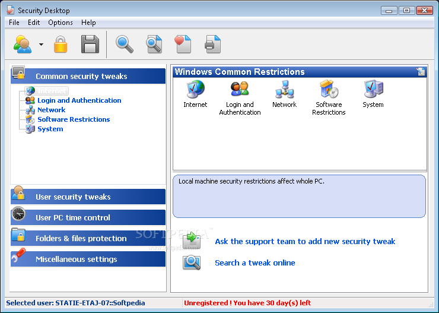Click the user lock icon beside User security tweaks
Viewport: 439px width, 313px height.
18,193
